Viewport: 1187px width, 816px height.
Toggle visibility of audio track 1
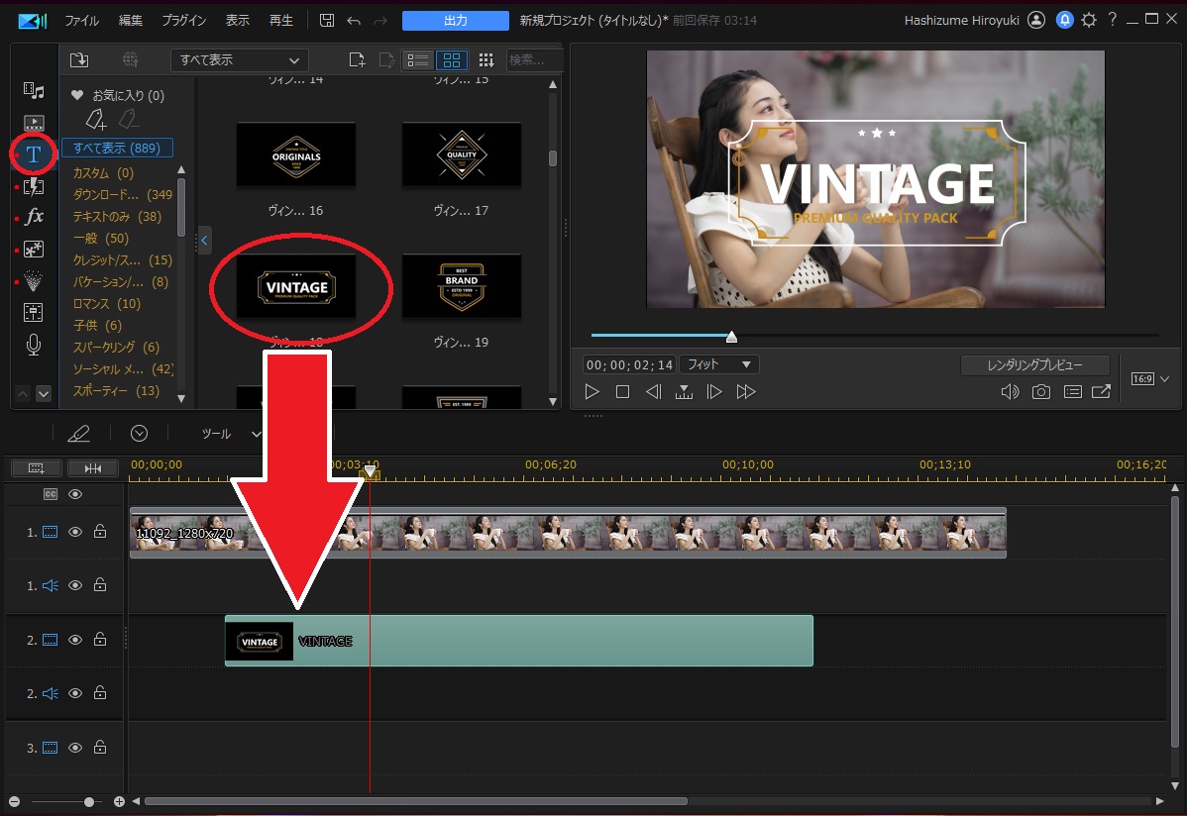pos(75,585)
